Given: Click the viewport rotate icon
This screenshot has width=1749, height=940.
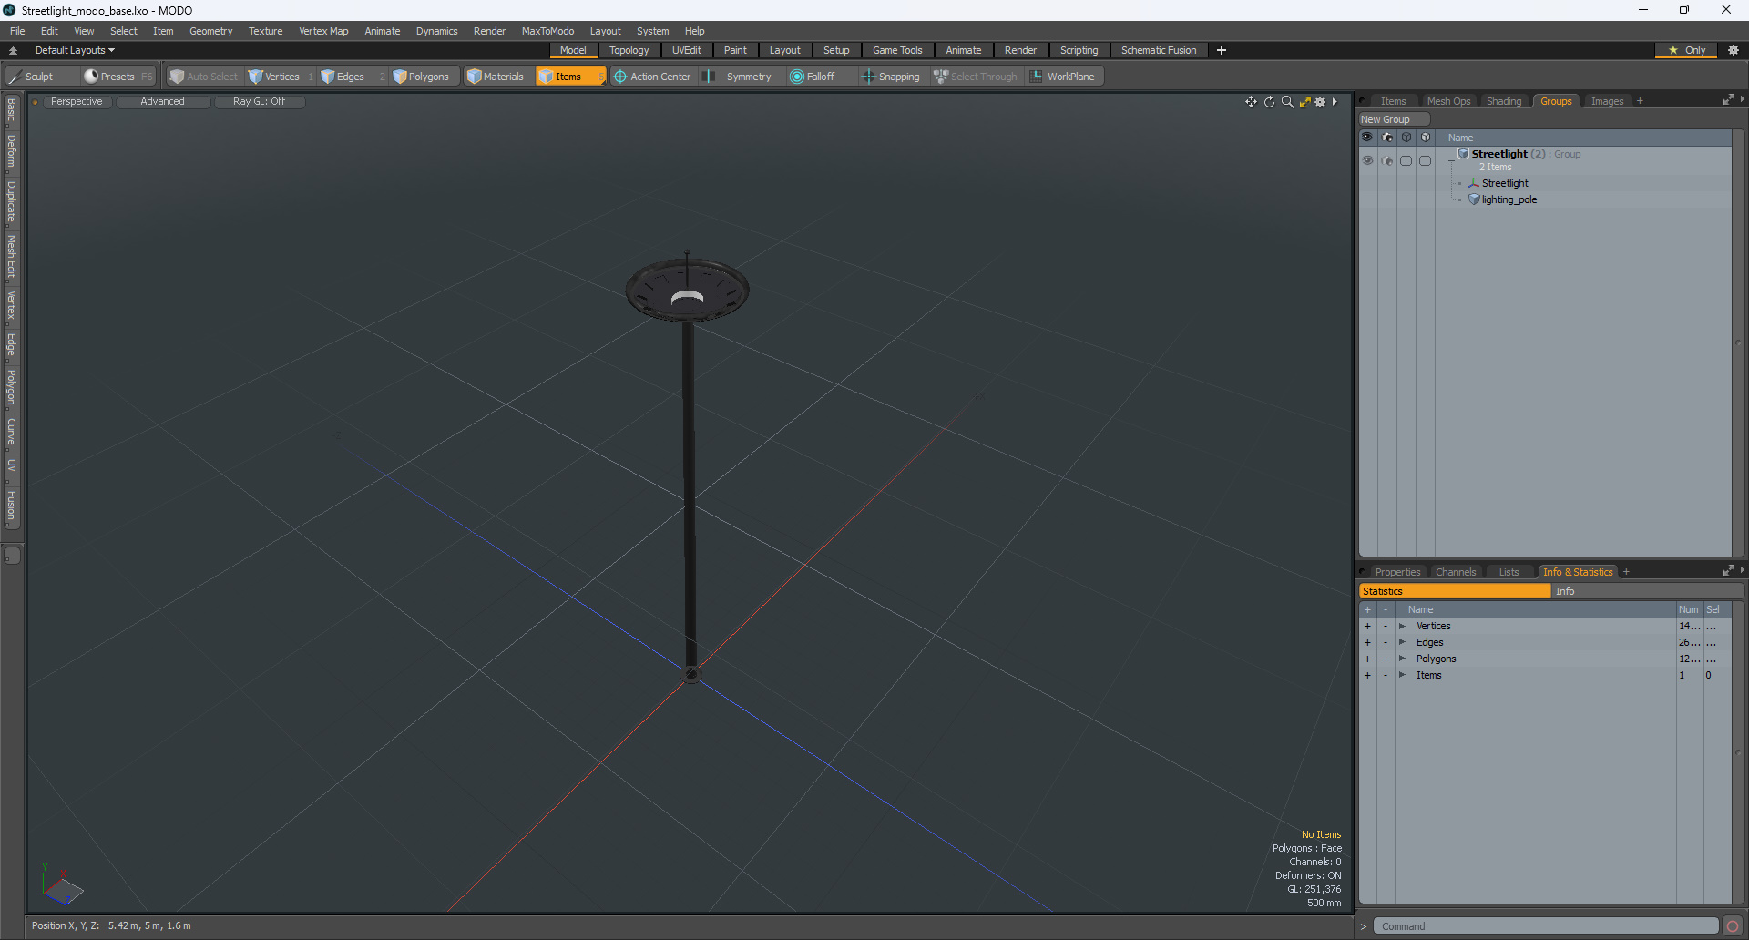Looking at the screenshot, I should (x=1269, y=102).
